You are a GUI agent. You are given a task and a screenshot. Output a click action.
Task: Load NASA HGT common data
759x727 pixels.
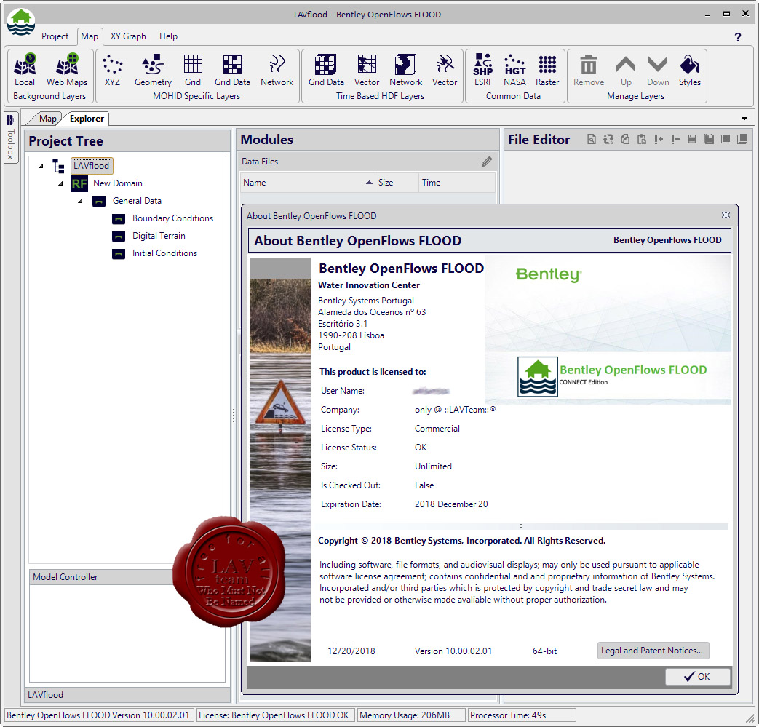pyautogui.click(x=514, y=70)
